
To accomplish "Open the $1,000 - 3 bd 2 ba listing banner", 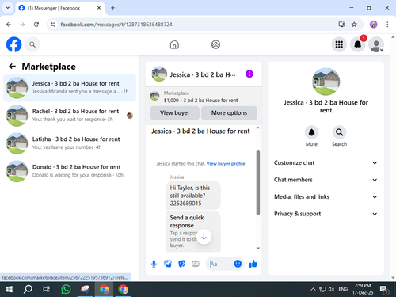I will pyautogui.click(x=204, y=97).
